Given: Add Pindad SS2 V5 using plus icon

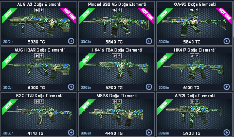Looking at the screenshot, I should (149, 41).
